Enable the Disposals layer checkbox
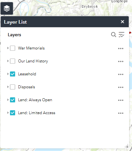132x151 pixels. click(13, 87)
